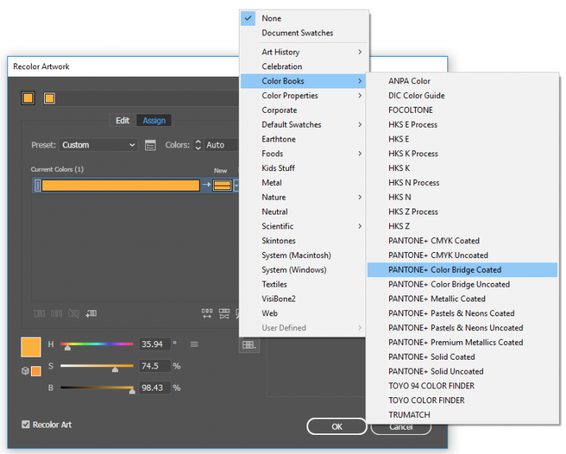
Task: Choose Web swatch library
Action: (x=304, y=313)
